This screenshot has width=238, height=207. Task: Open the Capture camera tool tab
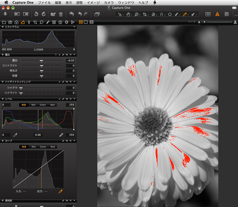pyautogui.click(x=10, y=22)
